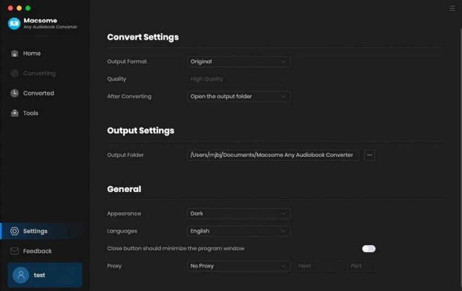Expand the Proxy type dropdown
Screen dimensions: 462x291
238,266
